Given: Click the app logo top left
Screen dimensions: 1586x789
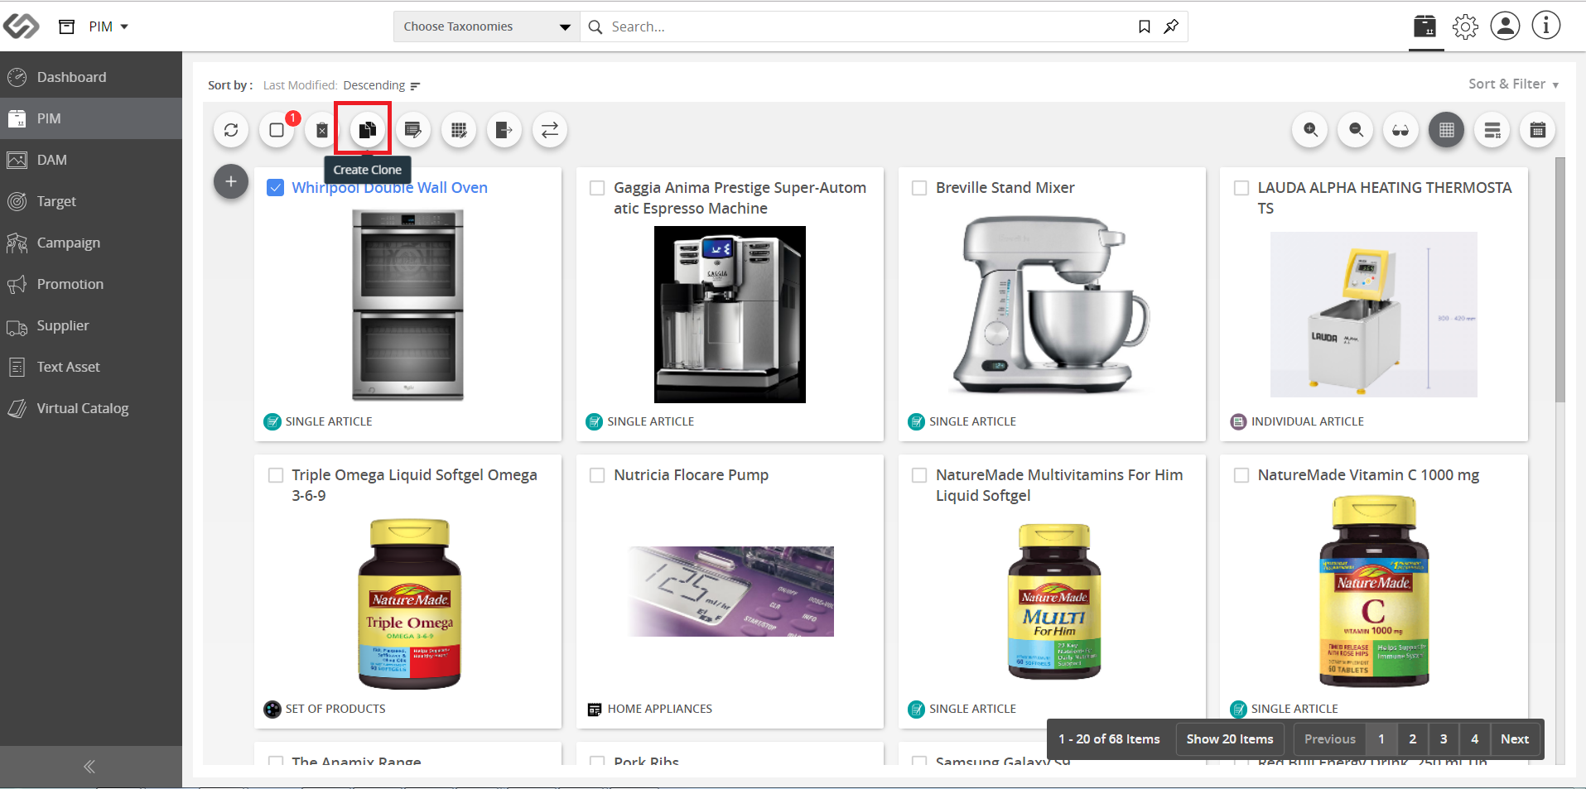Looking at the screenshot, I should tap(21, 26).
